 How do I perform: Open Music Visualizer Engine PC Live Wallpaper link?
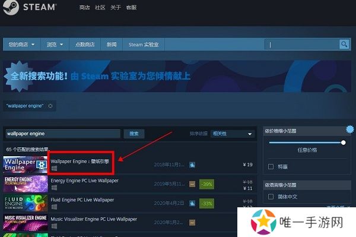pos(94,219)
